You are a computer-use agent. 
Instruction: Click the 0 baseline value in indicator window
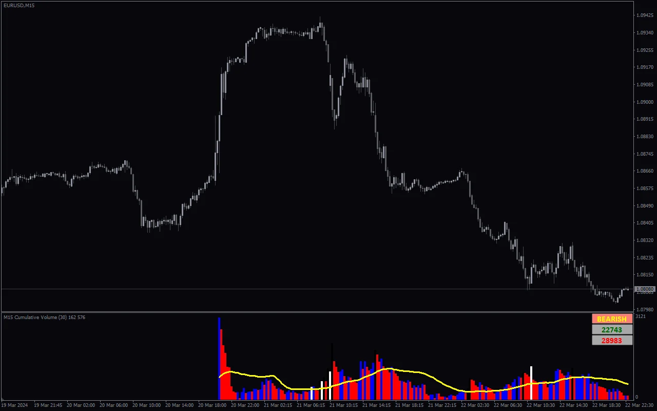[637, 396]
